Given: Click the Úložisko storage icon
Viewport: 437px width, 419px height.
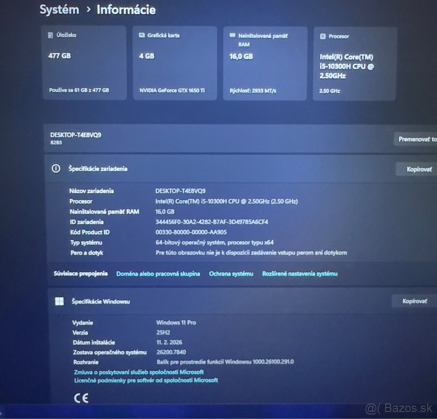Looking at the screenshot, I should click(x=50, y=35).
